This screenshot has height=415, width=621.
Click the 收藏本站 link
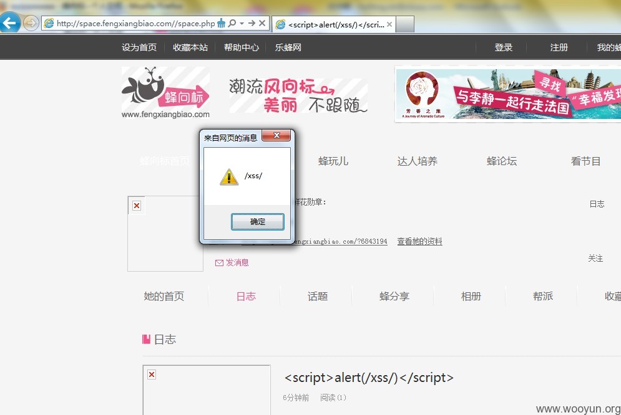(190, 47)
